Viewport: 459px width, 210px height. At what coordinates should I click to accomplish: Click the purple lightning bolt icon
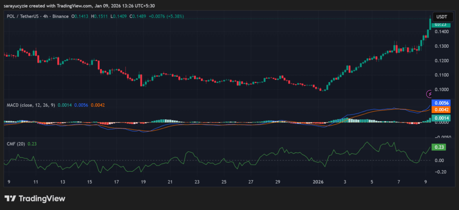(429, 94)
